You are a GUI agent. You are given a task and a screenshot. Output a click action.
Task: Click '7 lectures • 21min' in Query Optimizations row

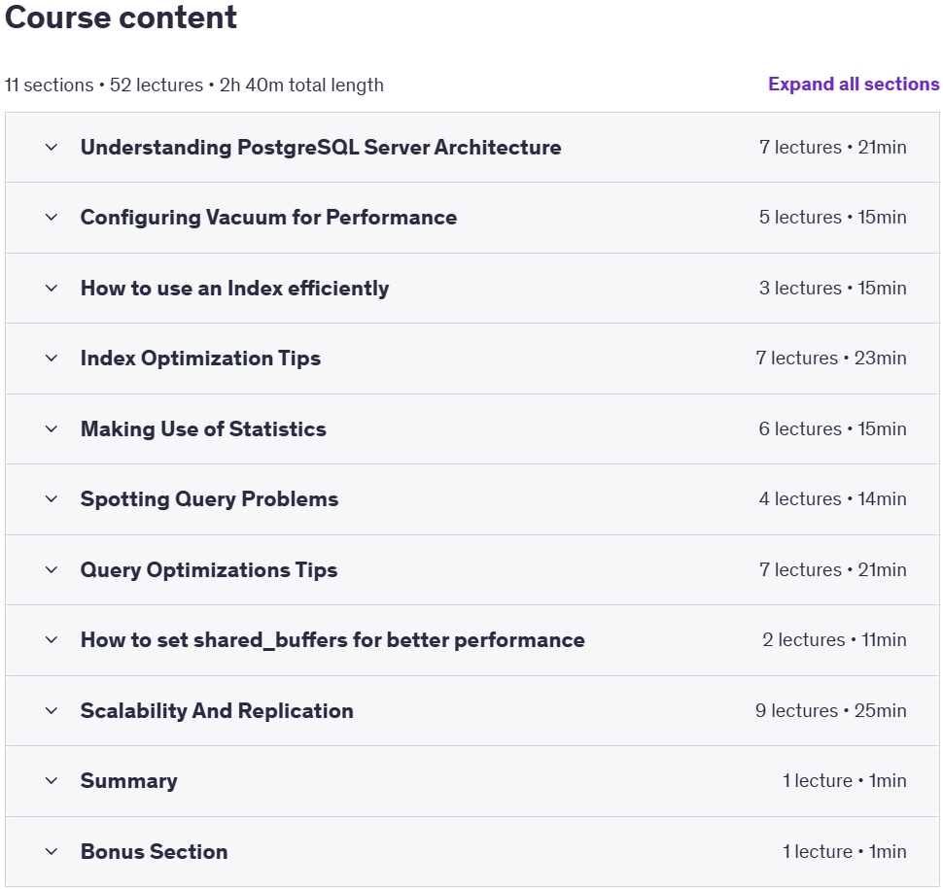point(832,569)
